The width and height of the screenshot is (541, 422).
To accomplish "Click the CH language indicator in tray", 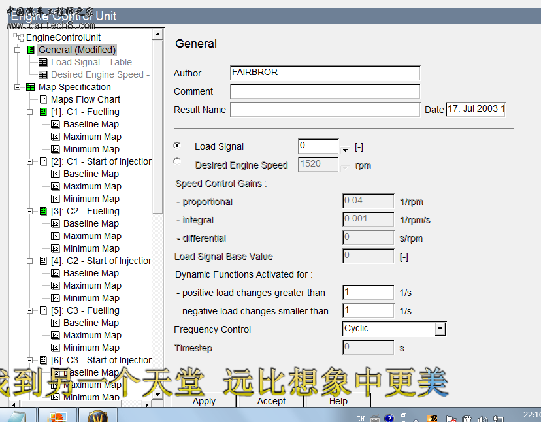I will coord(360,419).
